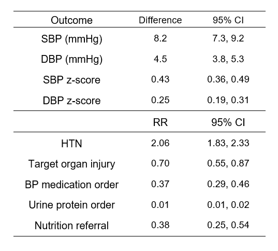Select the second 95% CI header

coord(228,122)
